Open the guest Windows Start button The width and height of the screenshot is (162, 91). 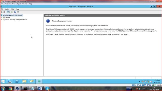point(3,81)
